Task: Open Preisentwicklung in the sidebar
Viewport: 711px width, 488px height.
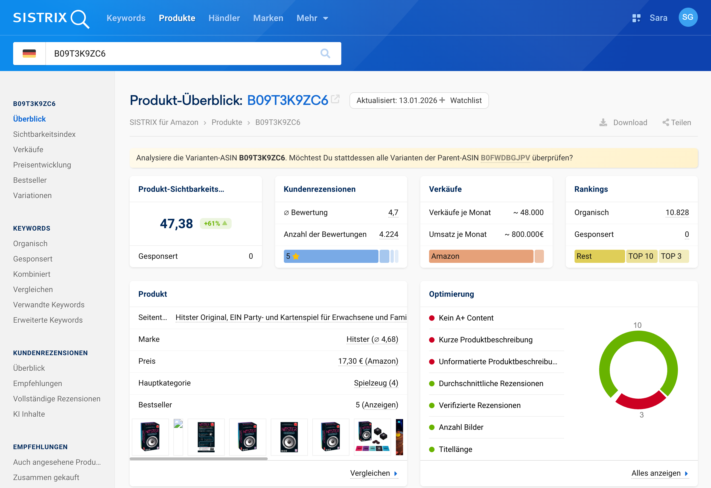Action: pos(42,165)
